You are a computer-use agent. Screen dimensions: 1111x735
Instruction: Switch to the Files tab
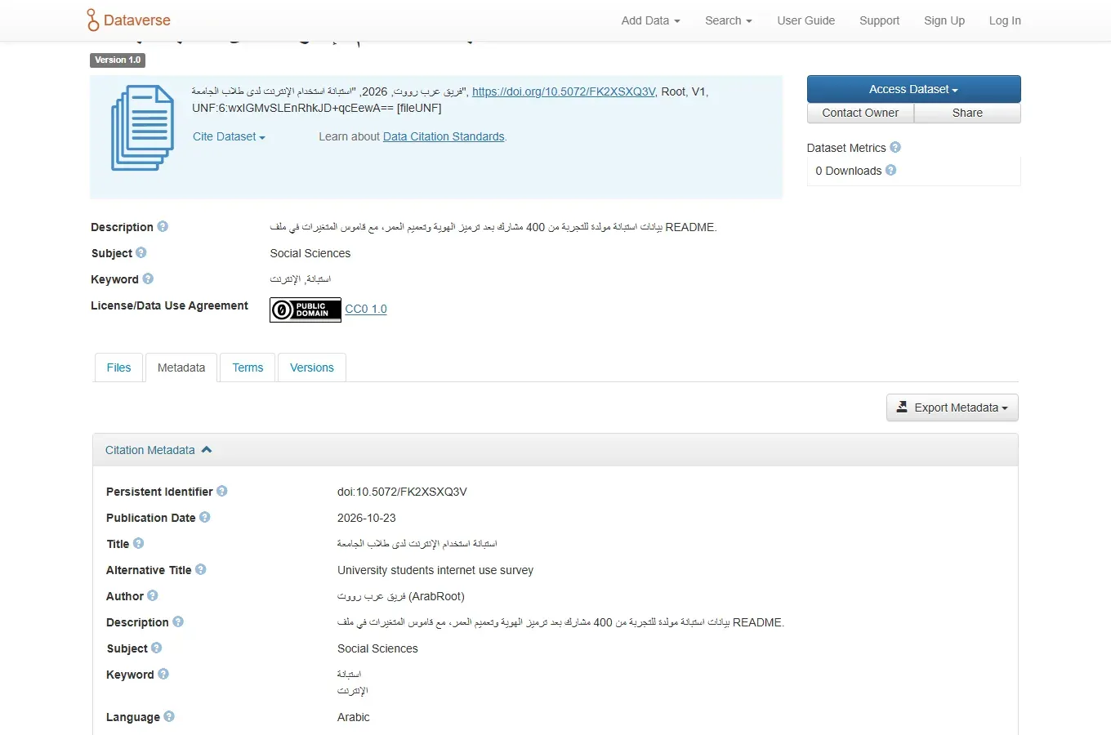point(118,367)
